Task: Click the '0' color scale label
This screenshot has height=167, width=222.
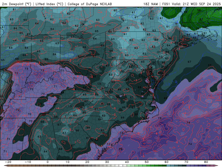Action: tap(47, 162)
